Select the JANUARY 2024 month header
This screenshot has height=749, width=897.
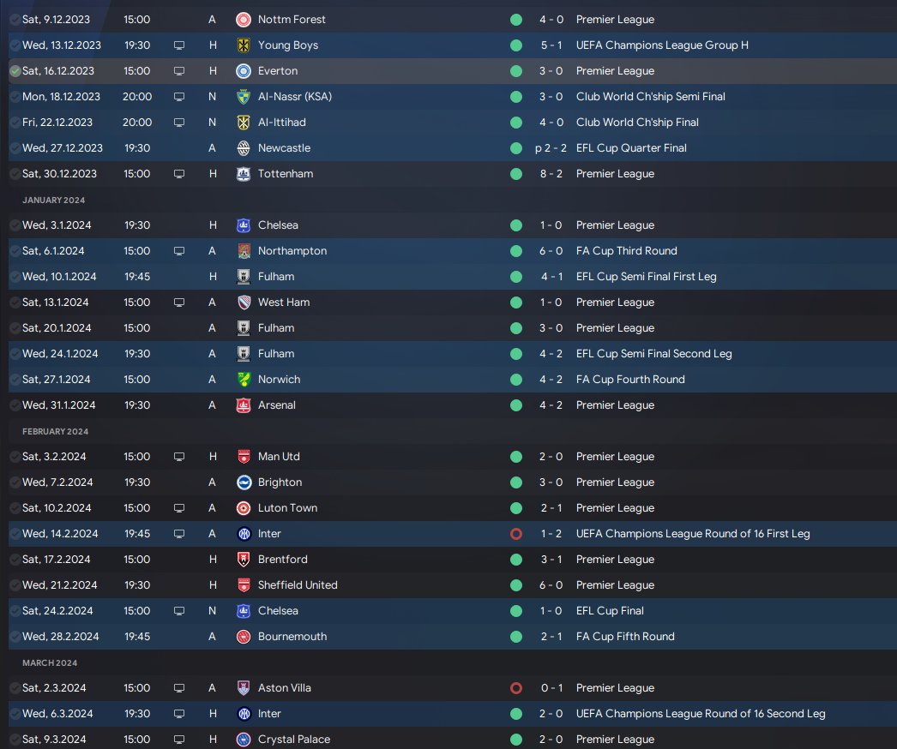coord(55,200)
